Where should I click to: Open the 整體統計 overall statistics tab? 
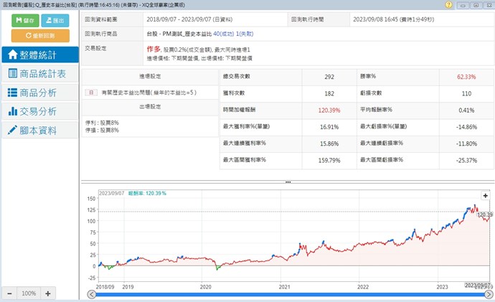[39, 55]
